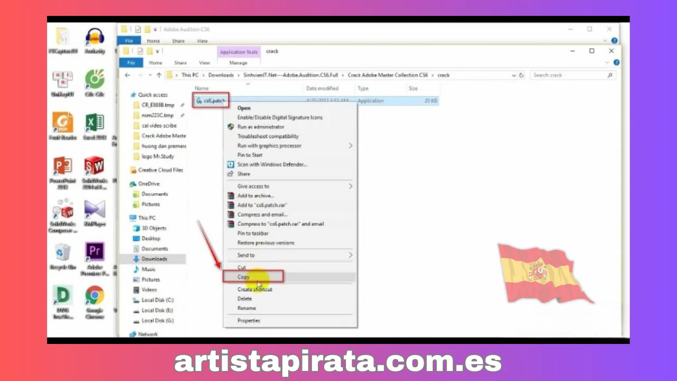The height and width of the screenshot is (381, 677).
Task: Open the address bar history dropdown
Action: tap(514, 75)
